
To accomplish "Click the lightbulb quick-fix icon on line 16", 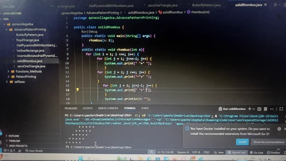I will point(77,90).
